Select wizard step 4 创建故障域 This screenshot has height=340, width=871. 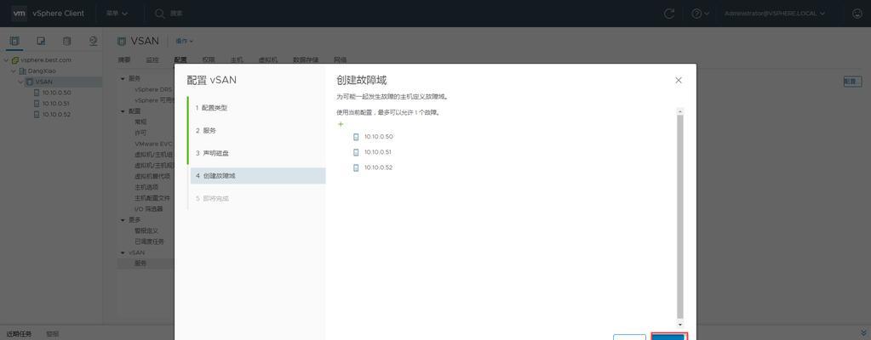click(258, 176)
